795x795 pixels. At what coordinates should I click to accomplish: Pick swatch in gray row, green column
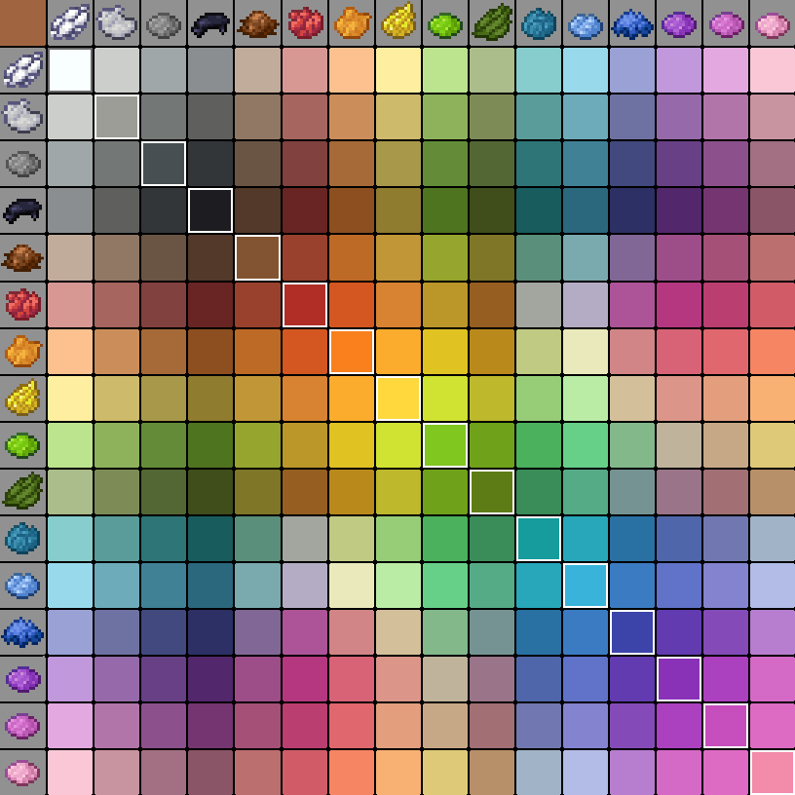[x=492, y=164]
